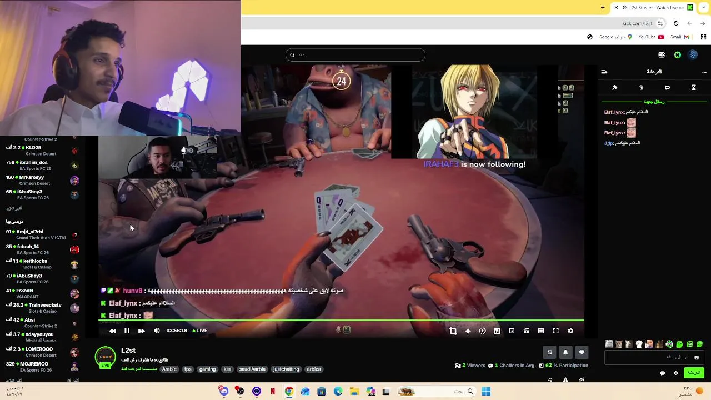Open LOMEROOO channel in sidebar
The height and width of the screenshot is (400, 711).
point(42,352)
